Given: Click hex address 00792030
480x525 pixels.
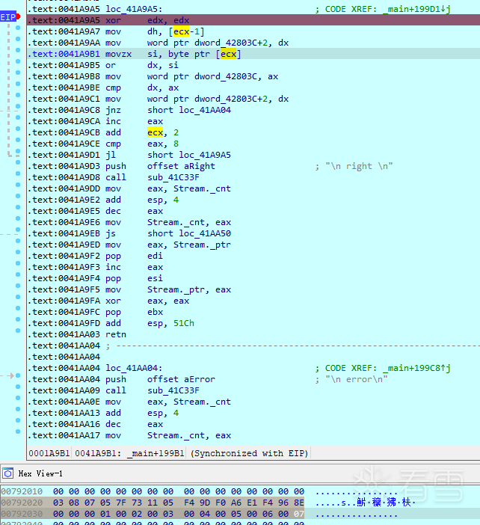Looking at the screenshot, I should coord(22,514).
